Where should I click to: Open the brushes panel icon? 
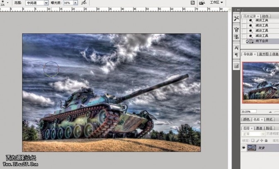[236, 29]
